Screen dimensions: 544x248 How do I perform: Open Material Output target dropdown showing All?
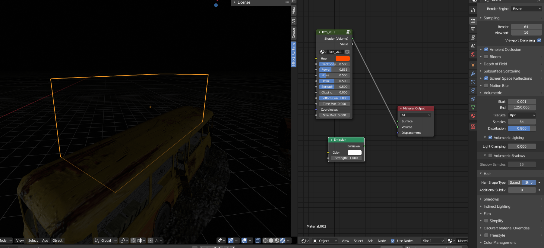416,115
